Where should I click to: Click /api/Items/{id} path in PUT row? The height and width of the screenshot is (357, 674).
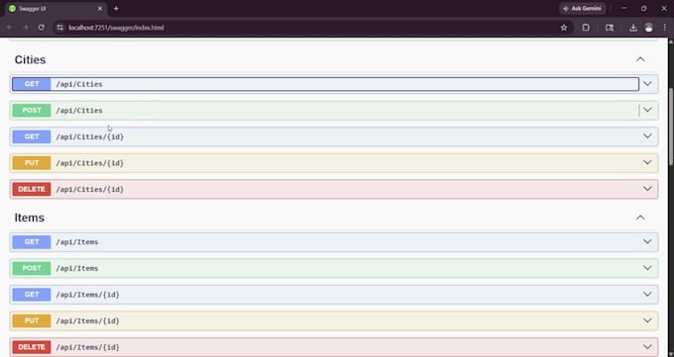point(87,321)
